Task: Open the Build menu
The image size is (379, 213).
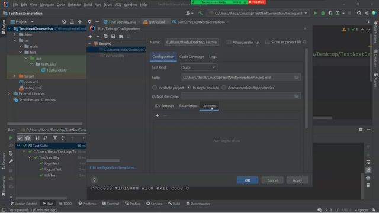Action: tap(88, 5)
